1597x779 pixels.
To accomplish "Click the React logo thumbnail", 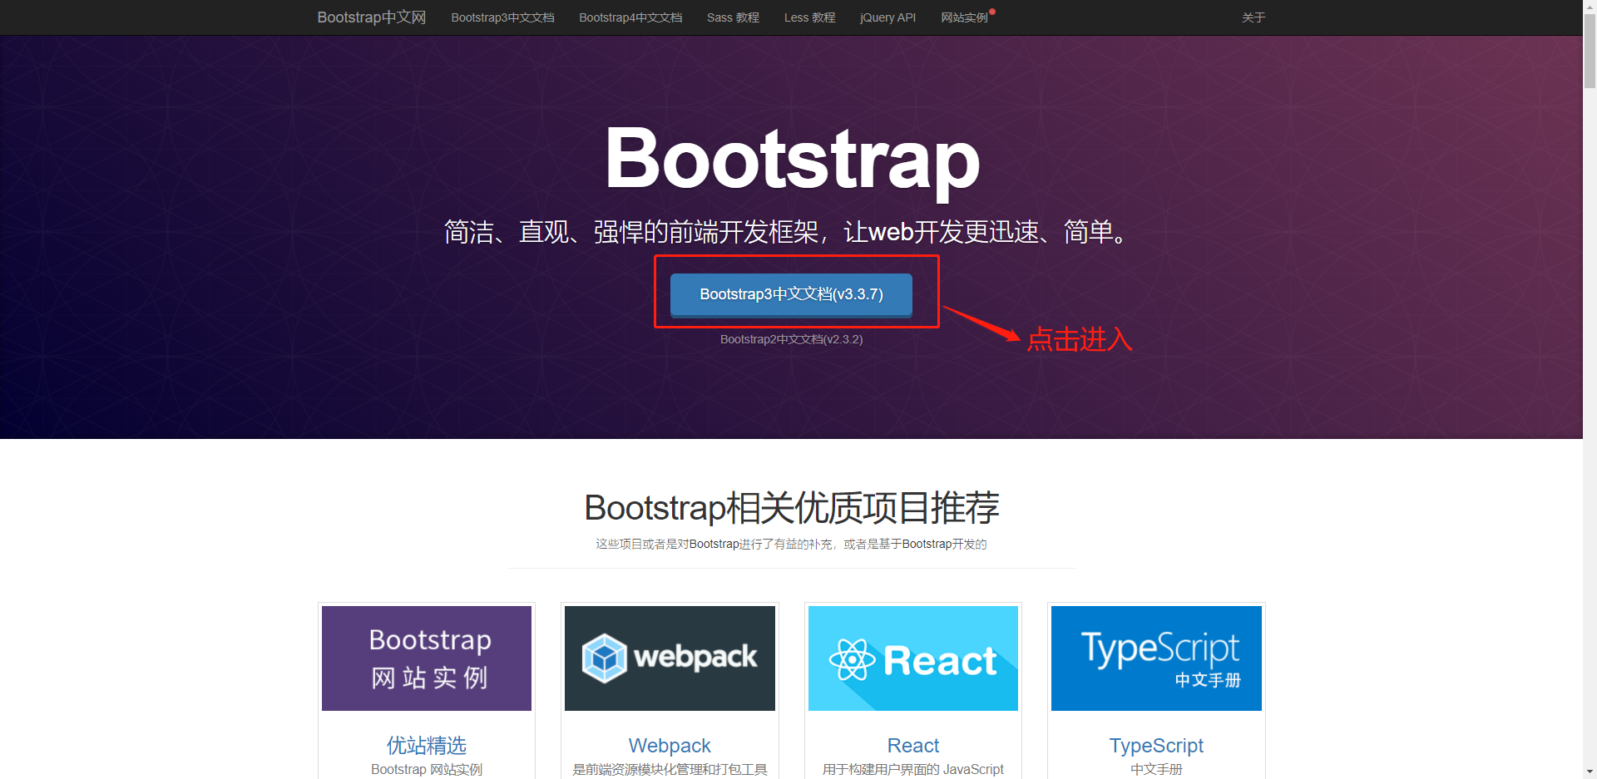I will click(912, 658).
